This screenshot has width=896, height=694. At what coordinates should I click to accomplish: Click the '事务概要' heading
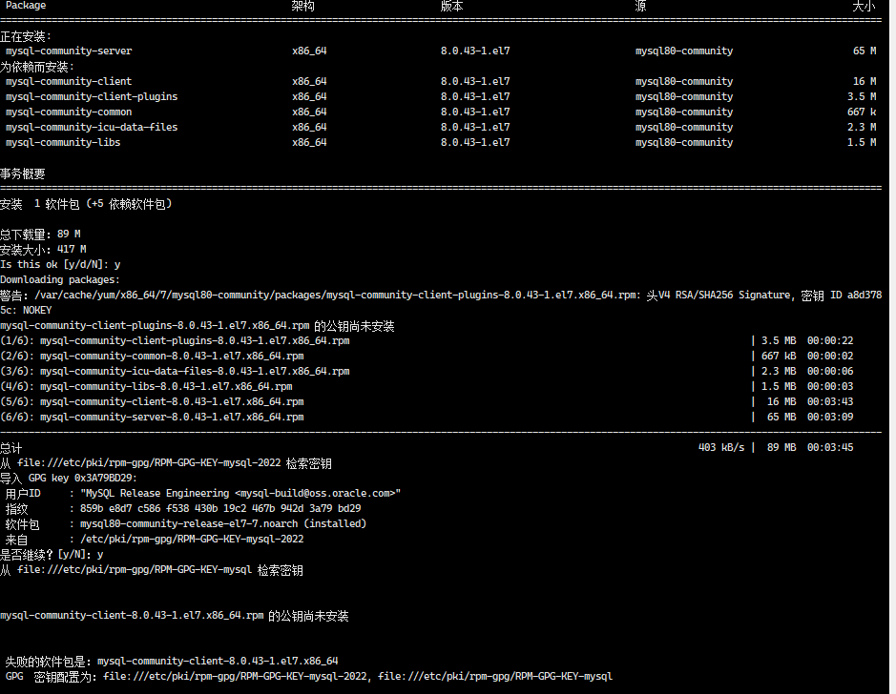[x=23, y=174]
